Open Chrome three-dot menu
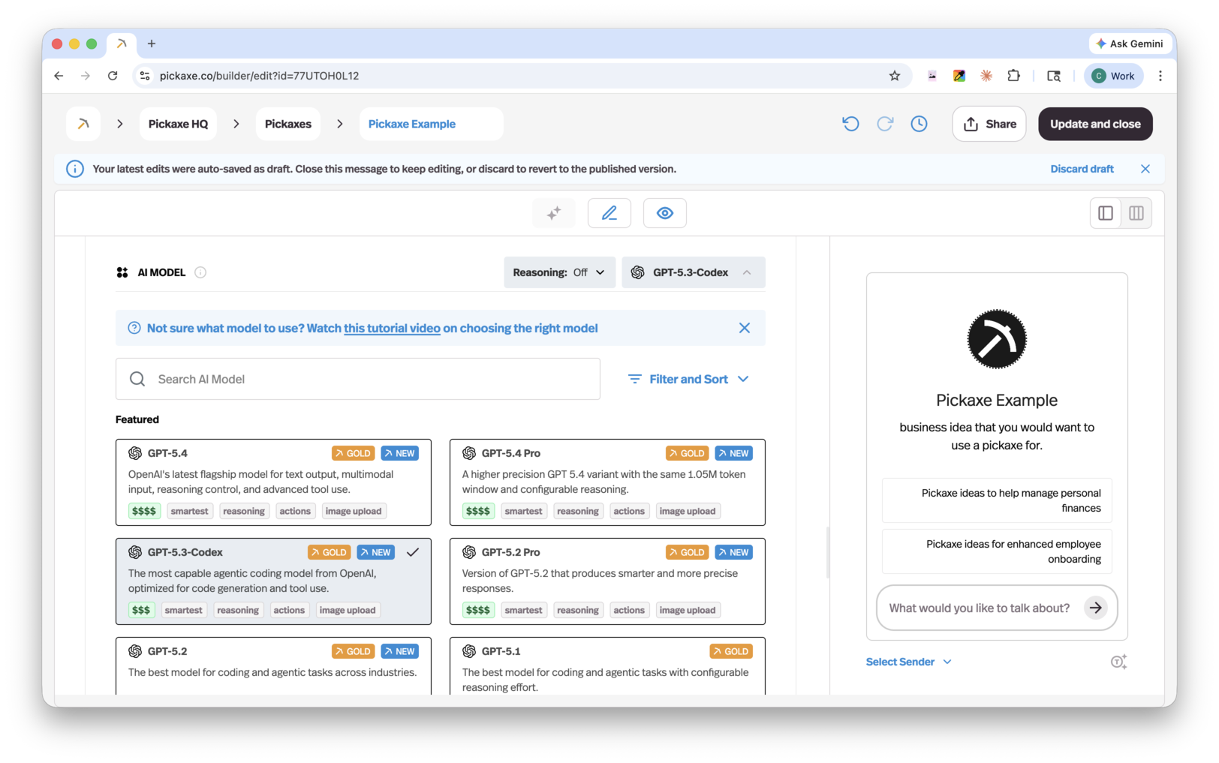 1160,76
